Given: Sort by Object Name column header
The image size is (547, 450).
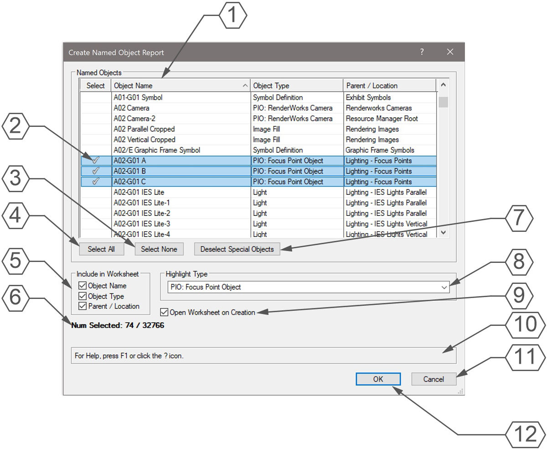Looking at the screenshot, I should pos(180,86).
